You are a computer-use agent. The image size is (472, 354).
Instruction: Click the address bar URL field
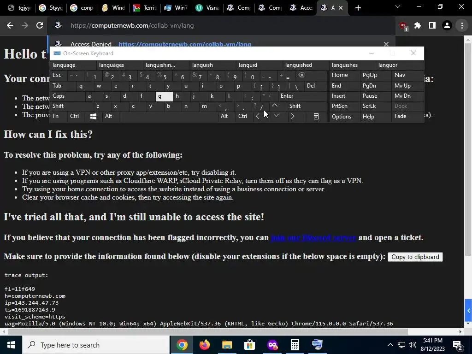pyautogui.click(x=221, y=26)
